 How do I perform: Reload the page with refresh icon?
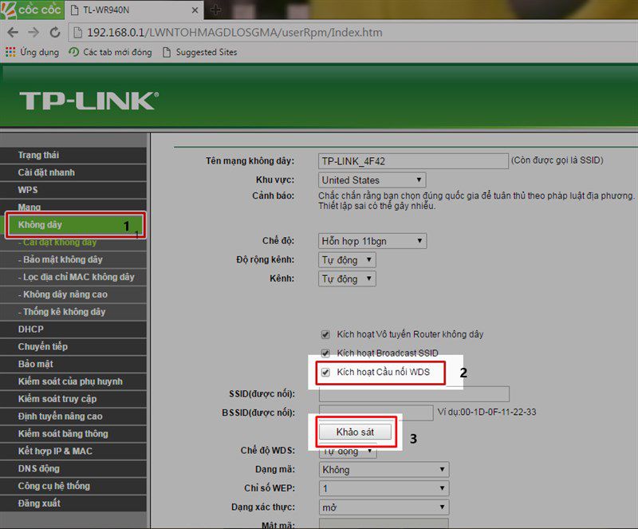(55, 32)
